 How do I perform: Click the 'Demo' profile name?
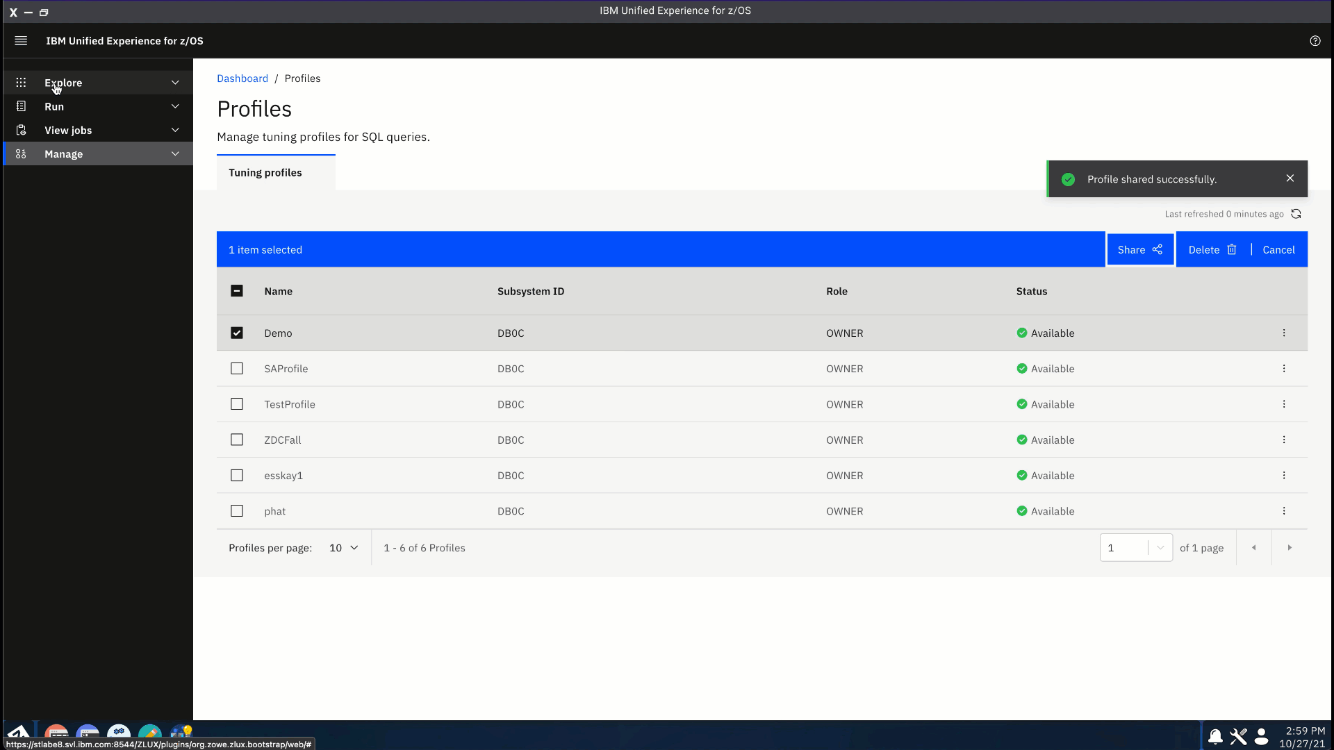click(278, 333)
